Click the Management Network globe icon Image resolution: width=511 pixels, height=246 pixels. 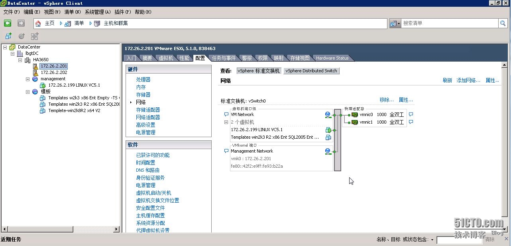(328, 151)
